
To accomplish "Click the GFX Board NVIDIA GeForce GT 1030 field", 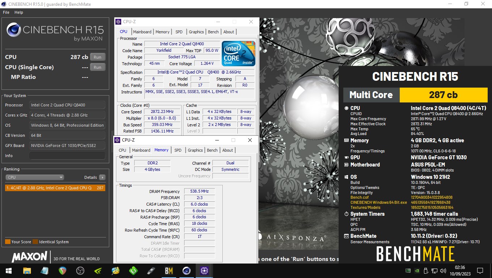I will click(x=67, y=146).
